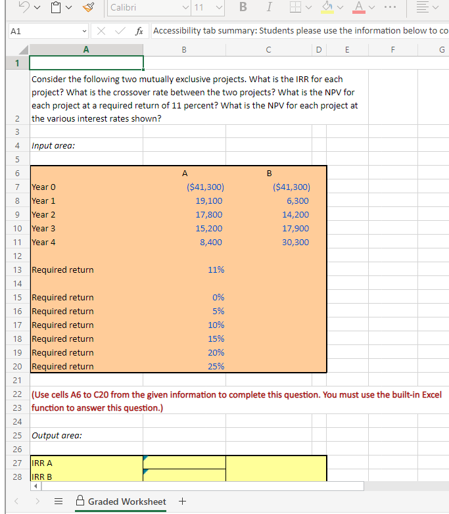Select the Year 4 label cell
This screenshot has width=449, height=514.
(87, 242)
